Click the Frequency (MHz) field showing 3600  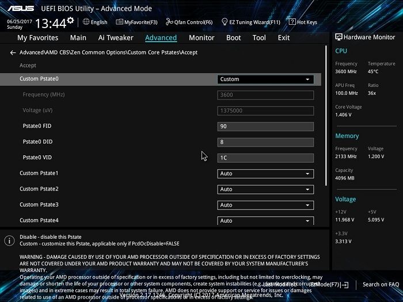265,95
